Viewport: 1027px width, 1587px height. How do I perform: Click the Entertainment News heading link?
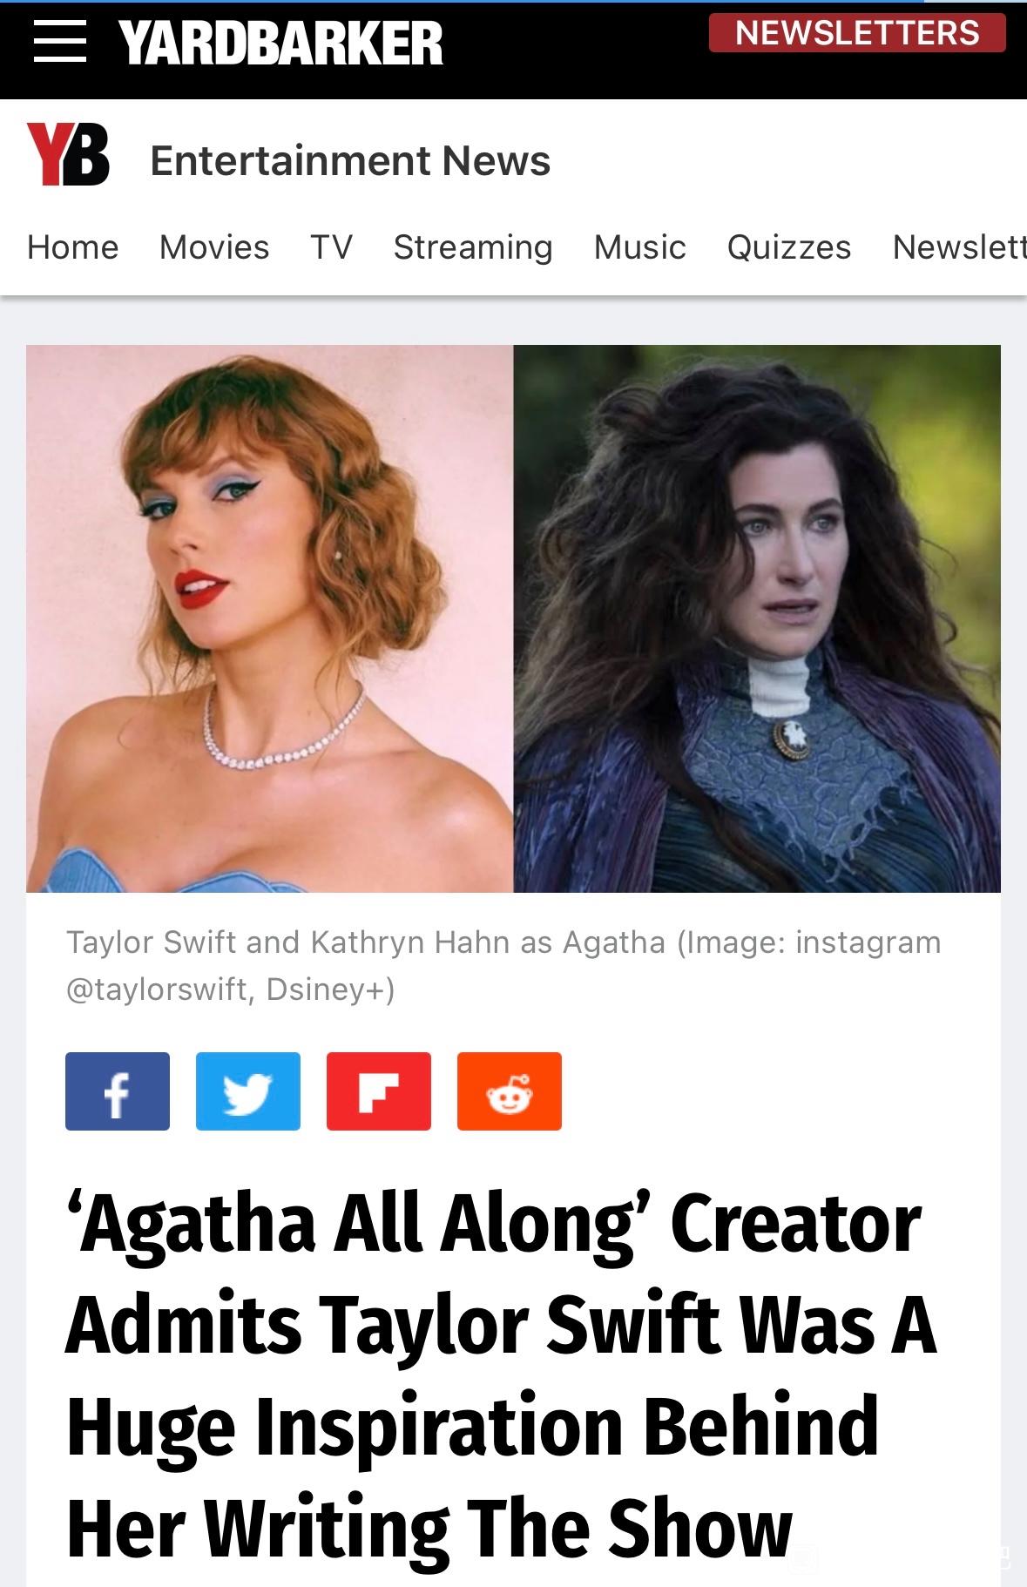[350, 160]
